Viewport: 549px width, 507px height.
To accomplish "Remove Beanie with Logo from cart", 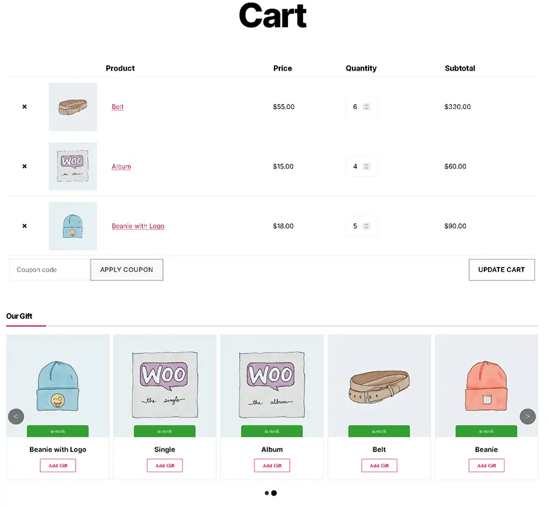I will [24, 226].
